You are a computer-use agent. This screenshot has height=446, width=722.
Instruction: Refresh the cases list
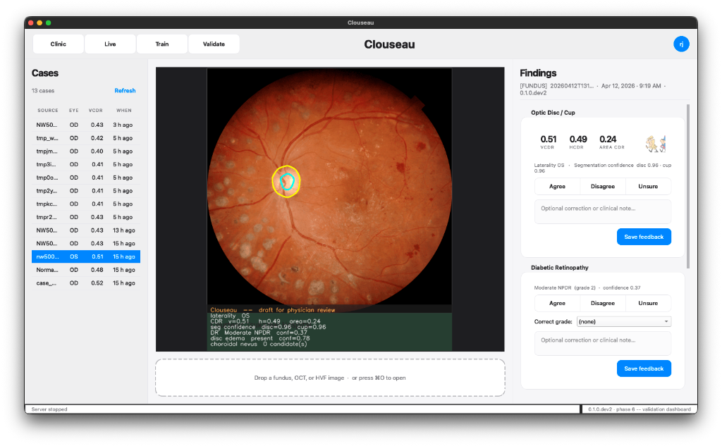coord(125,90)
